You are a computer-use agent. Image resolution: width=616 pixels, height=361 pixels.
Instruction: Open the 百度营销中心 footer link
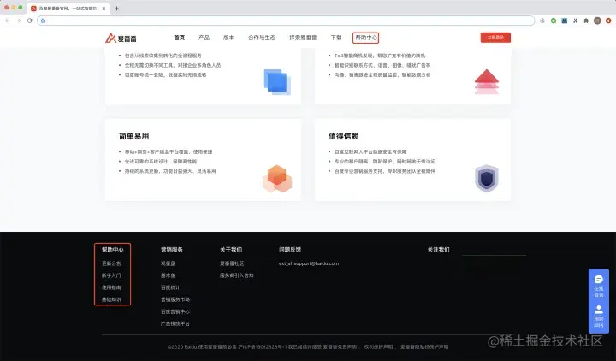(x=175, y=312)
